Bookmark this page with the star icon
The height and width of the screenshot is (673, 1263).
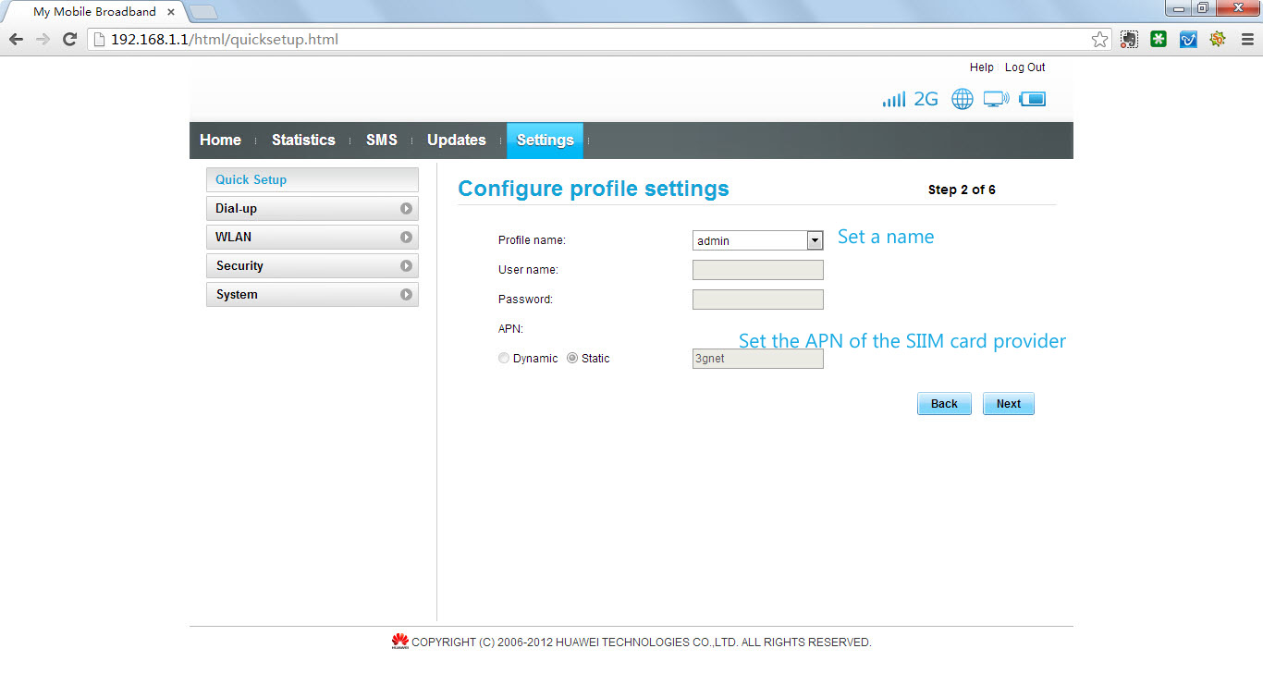coord(1099,40)
